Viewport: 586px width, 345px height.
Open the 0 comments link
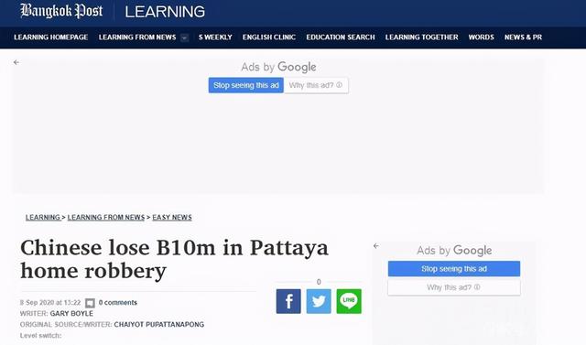click(x=118, y=302)
